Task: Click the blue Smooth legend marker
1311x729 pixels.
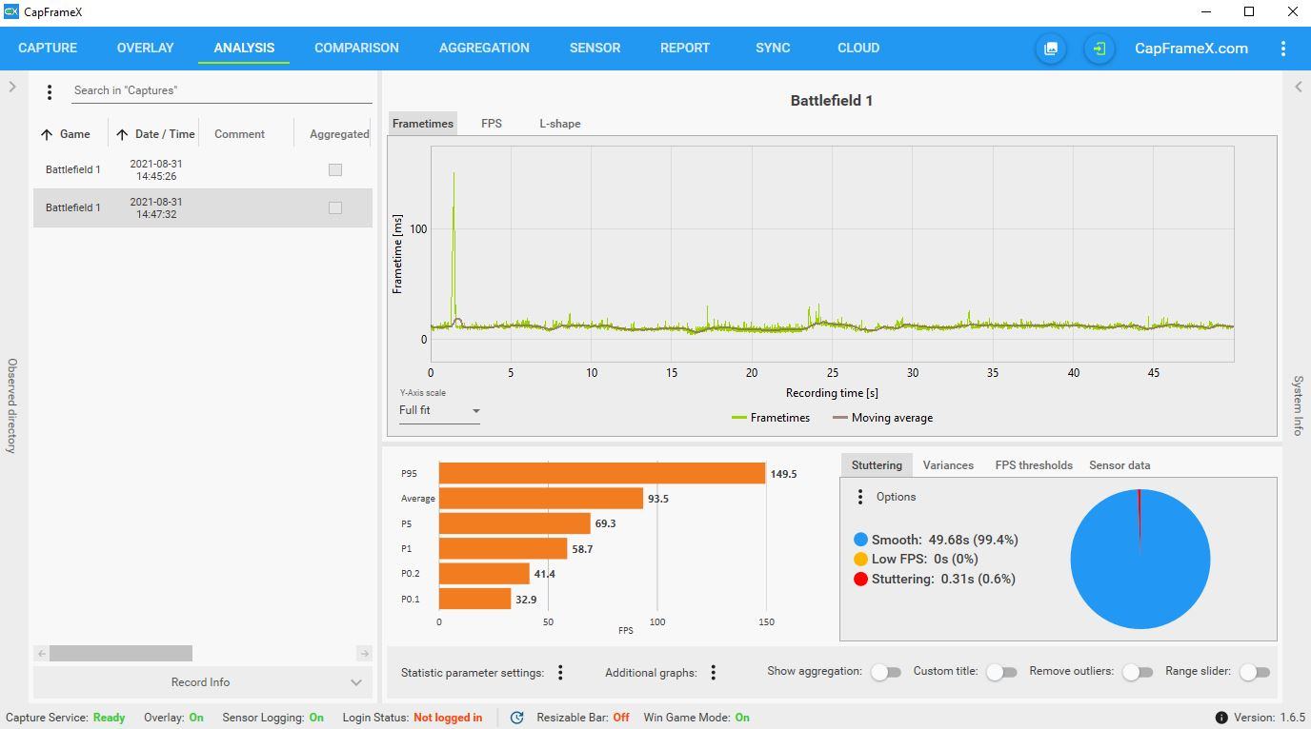Action: (x=861, y=540)
